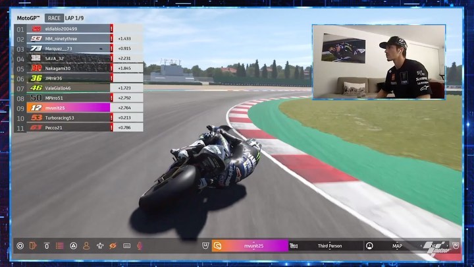Select the RACE tab label

(54, 18)
